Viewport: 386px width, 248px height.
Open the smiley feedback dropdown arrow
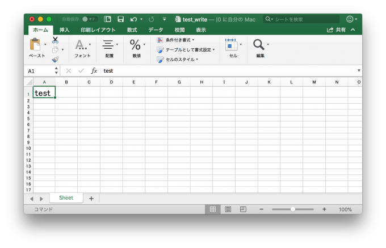coord(356,19)
